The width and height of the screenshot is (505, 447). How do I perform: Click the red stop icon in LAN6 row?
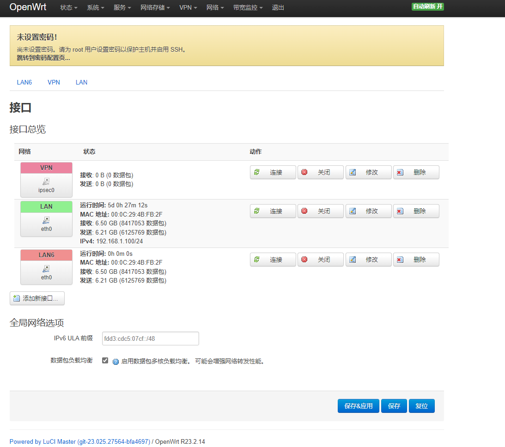304,260
